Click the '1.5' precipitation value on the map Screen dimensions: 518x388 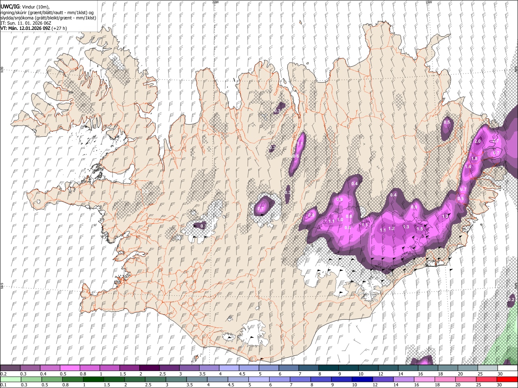coord(420,229)
